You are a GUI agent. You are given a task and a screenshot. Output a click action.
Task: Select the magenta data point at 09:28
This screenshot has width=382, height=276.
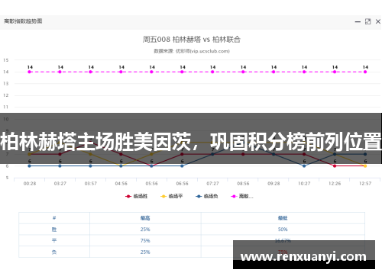[274, 72]
